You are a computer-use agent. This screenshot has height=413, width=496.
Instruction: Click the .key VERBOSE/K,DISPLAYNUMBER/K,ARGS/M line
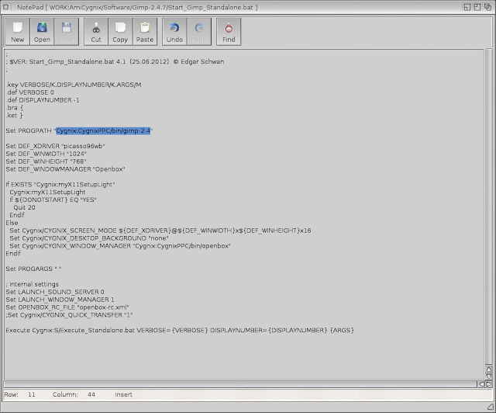tap(74, 85)
